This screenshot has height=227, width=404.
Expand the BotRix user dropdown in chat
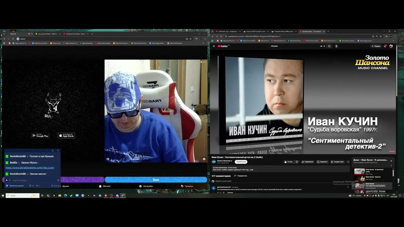19,163
